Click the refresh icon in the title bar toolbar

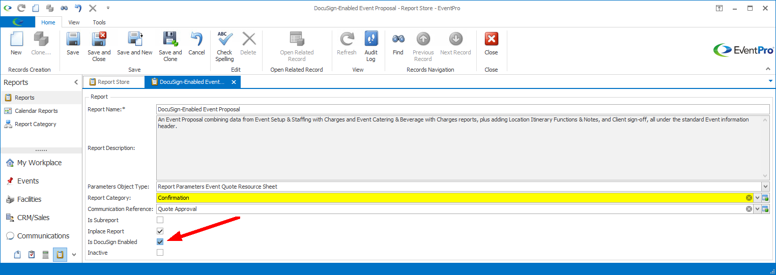coord(21,8)
